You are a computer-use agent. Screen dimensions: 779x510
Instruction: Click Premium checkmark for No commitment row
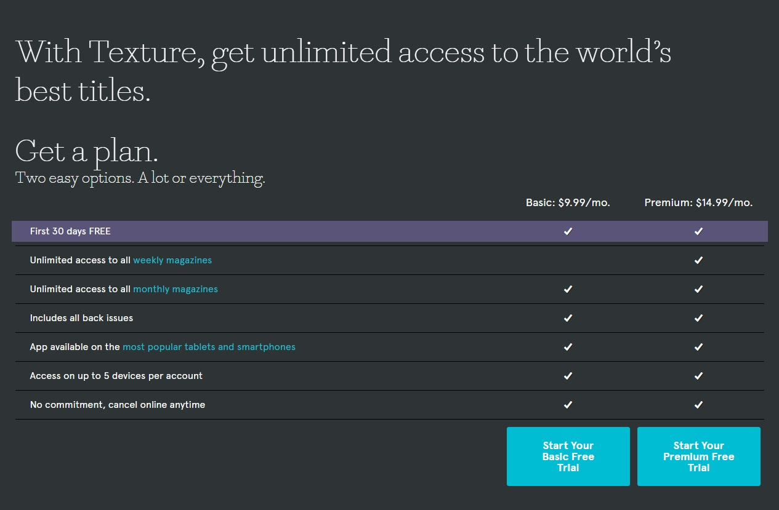698,405
